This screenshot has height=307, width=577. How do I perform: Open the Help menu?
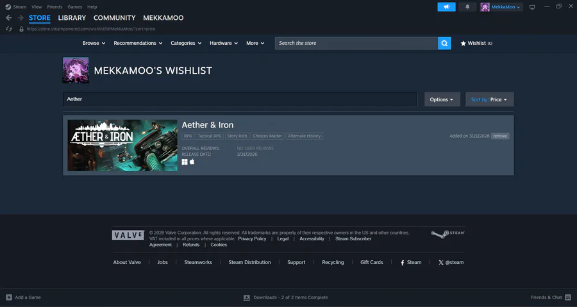tap(92, 7)
